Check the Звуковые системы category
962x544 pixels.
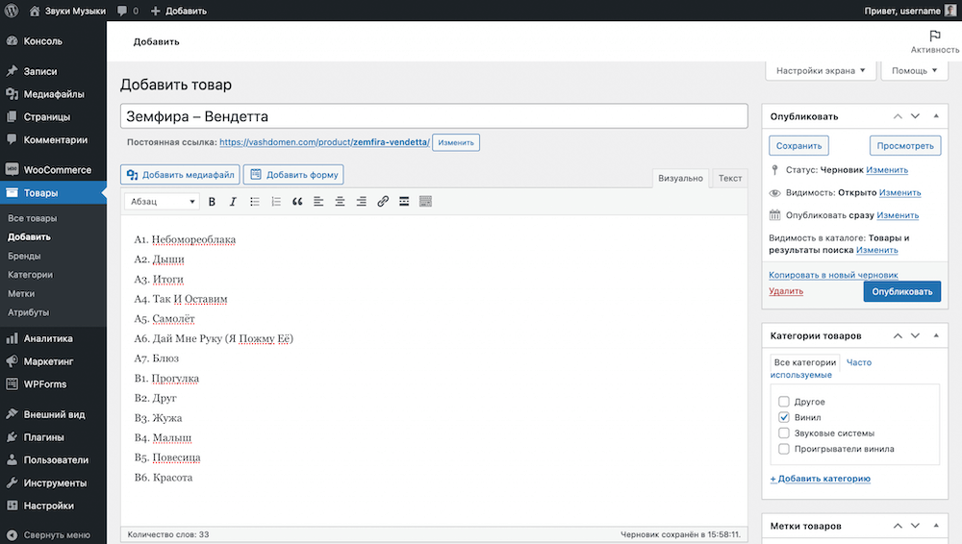[783, 433]
